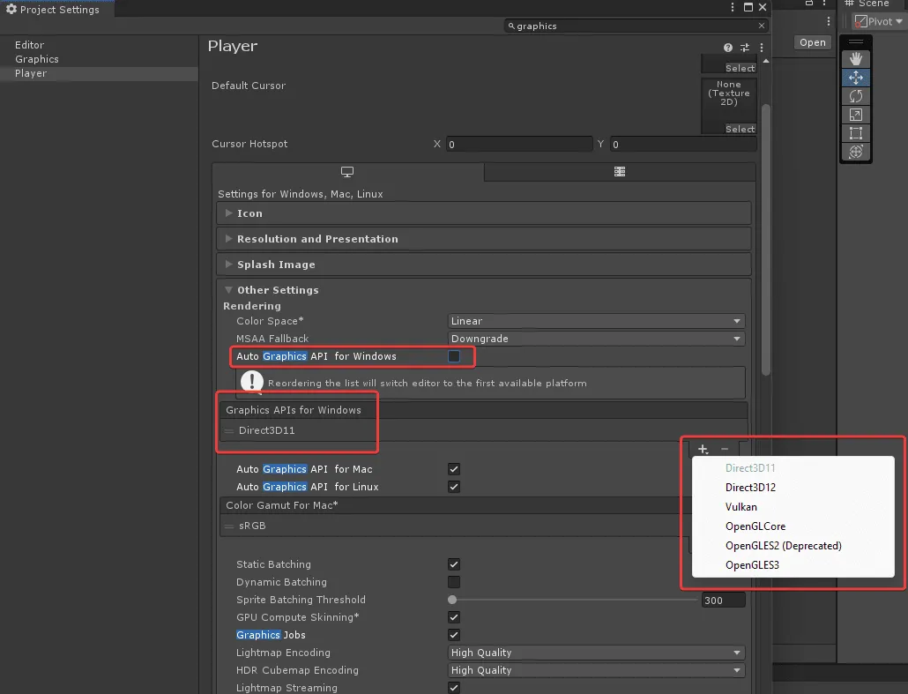Click the Open button
This screenshot has height=694, width=908.
812,42
